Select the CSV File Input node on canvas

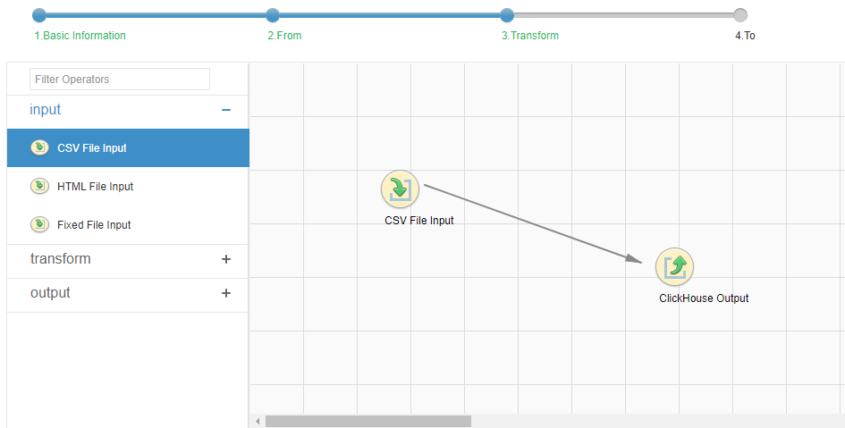click(x=400, y=189)
